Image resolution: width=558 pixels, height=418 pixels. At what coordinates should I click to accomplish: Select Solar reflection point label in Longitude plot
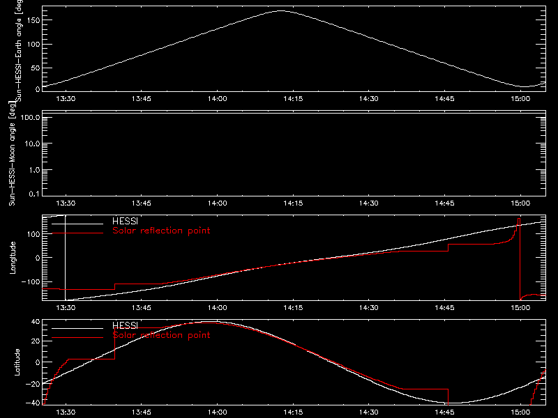click(161, 231)
